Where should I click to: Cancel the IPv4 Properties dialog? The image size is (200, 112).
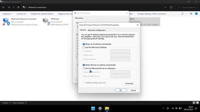(x=133, y=90)
